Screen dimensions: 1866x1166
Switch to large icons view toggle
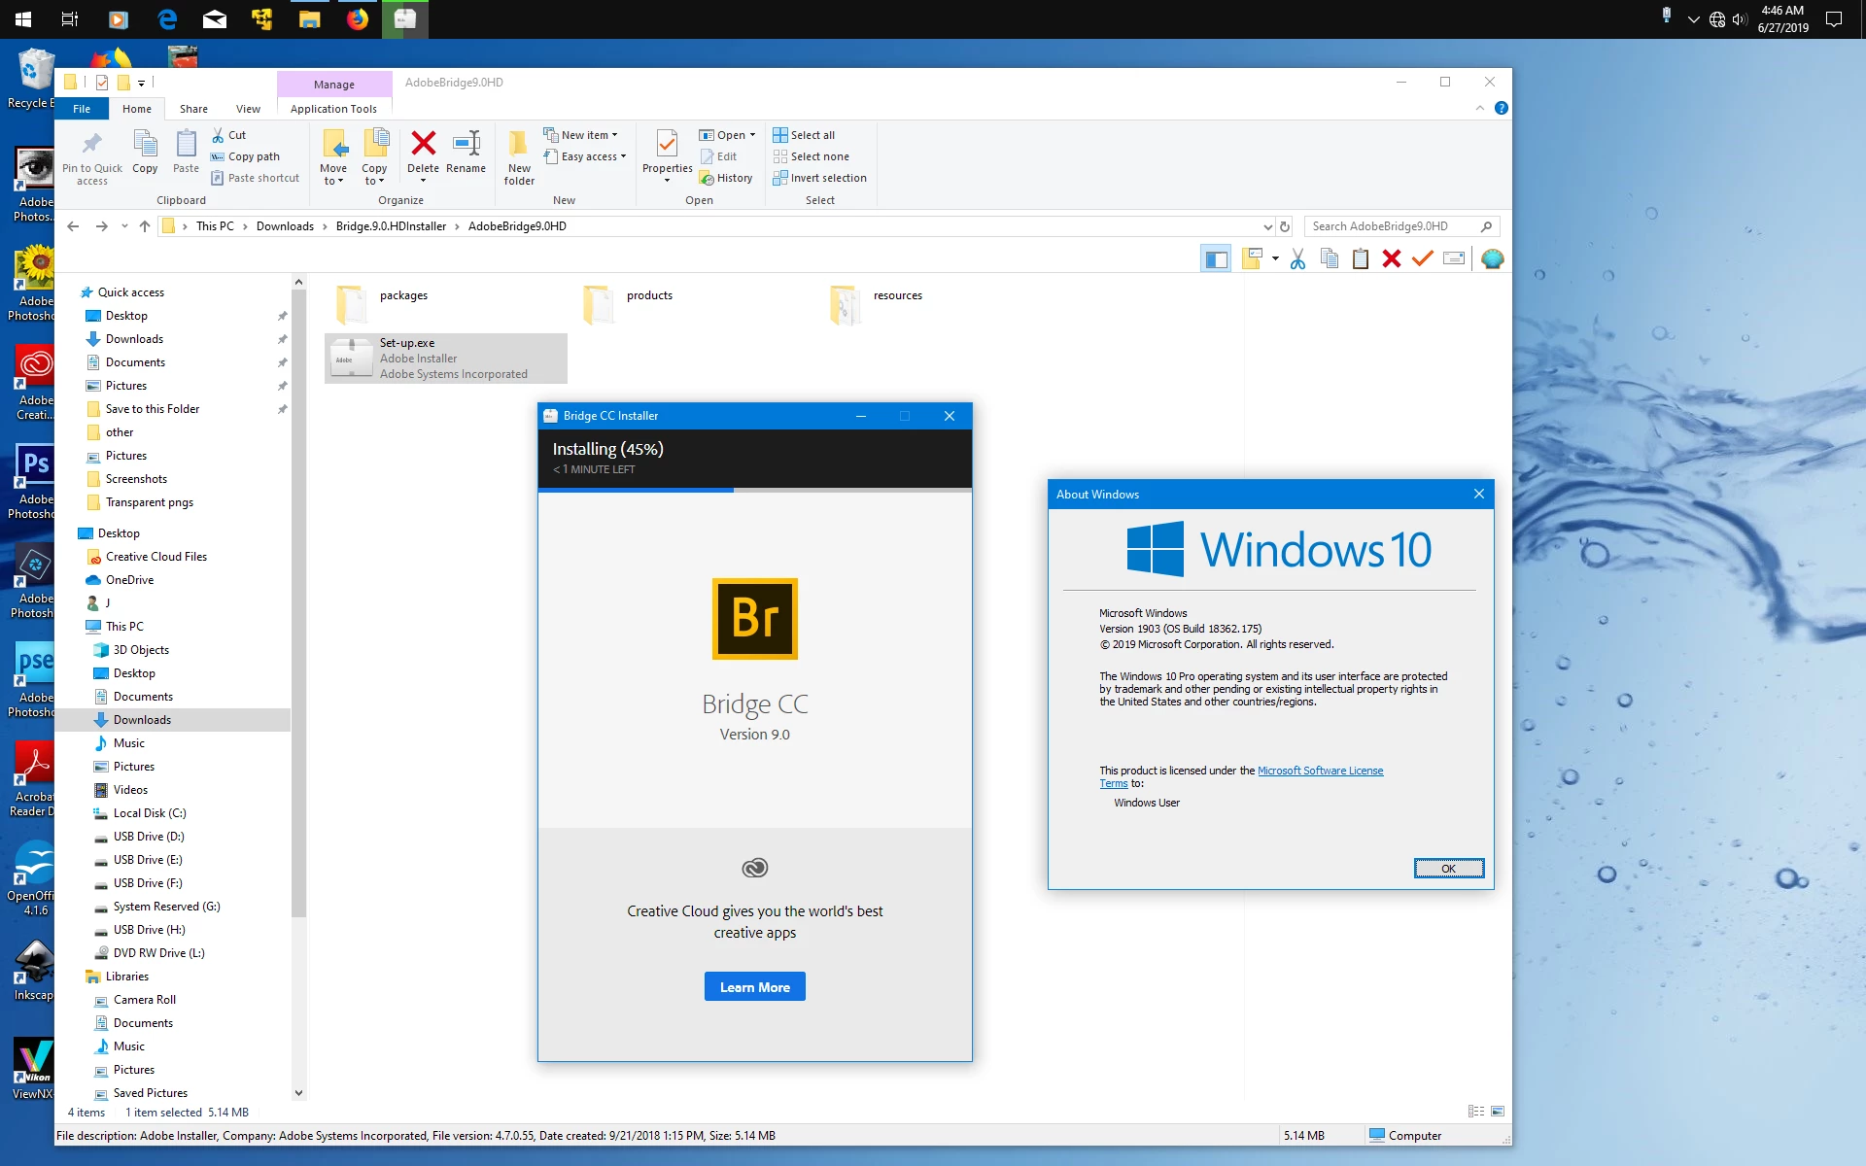point(1497,1111)
